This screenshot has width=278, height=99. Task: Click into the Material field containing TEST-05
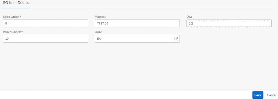(x=137, y=23)
